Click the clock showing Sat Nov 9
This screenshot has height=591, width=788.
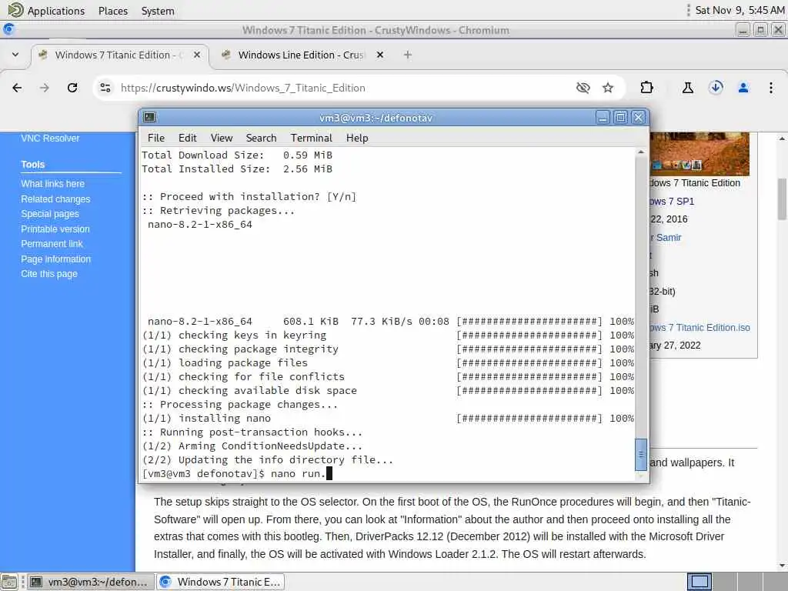(x=740, y=11)
